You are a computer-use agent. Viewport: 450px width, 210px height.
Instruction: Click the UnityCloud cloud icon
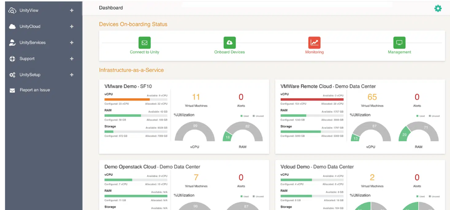coord(12,27)
